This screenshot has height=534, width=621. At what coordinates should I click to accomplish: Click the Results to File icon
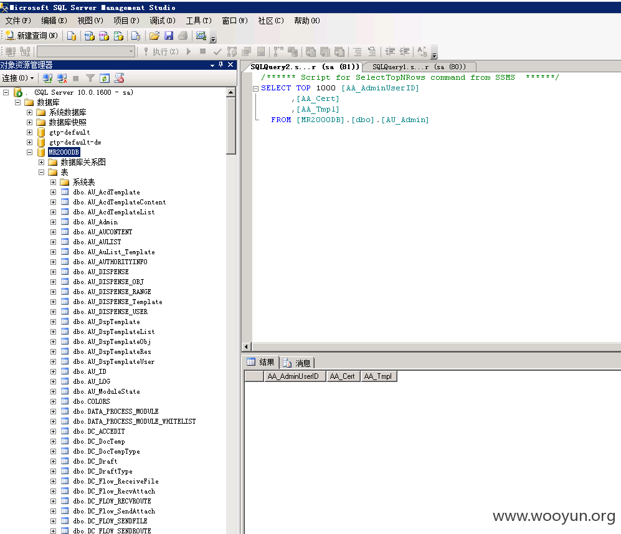(x=339, y=52)
